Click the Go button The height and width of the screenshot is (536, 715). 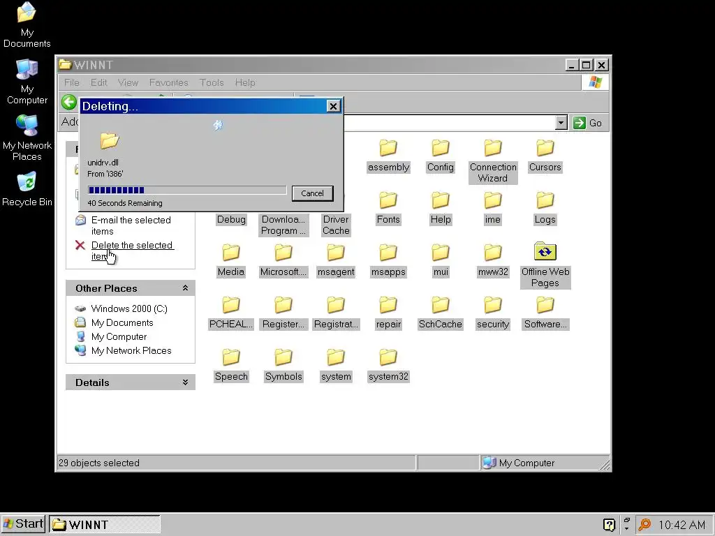(588, 123)
